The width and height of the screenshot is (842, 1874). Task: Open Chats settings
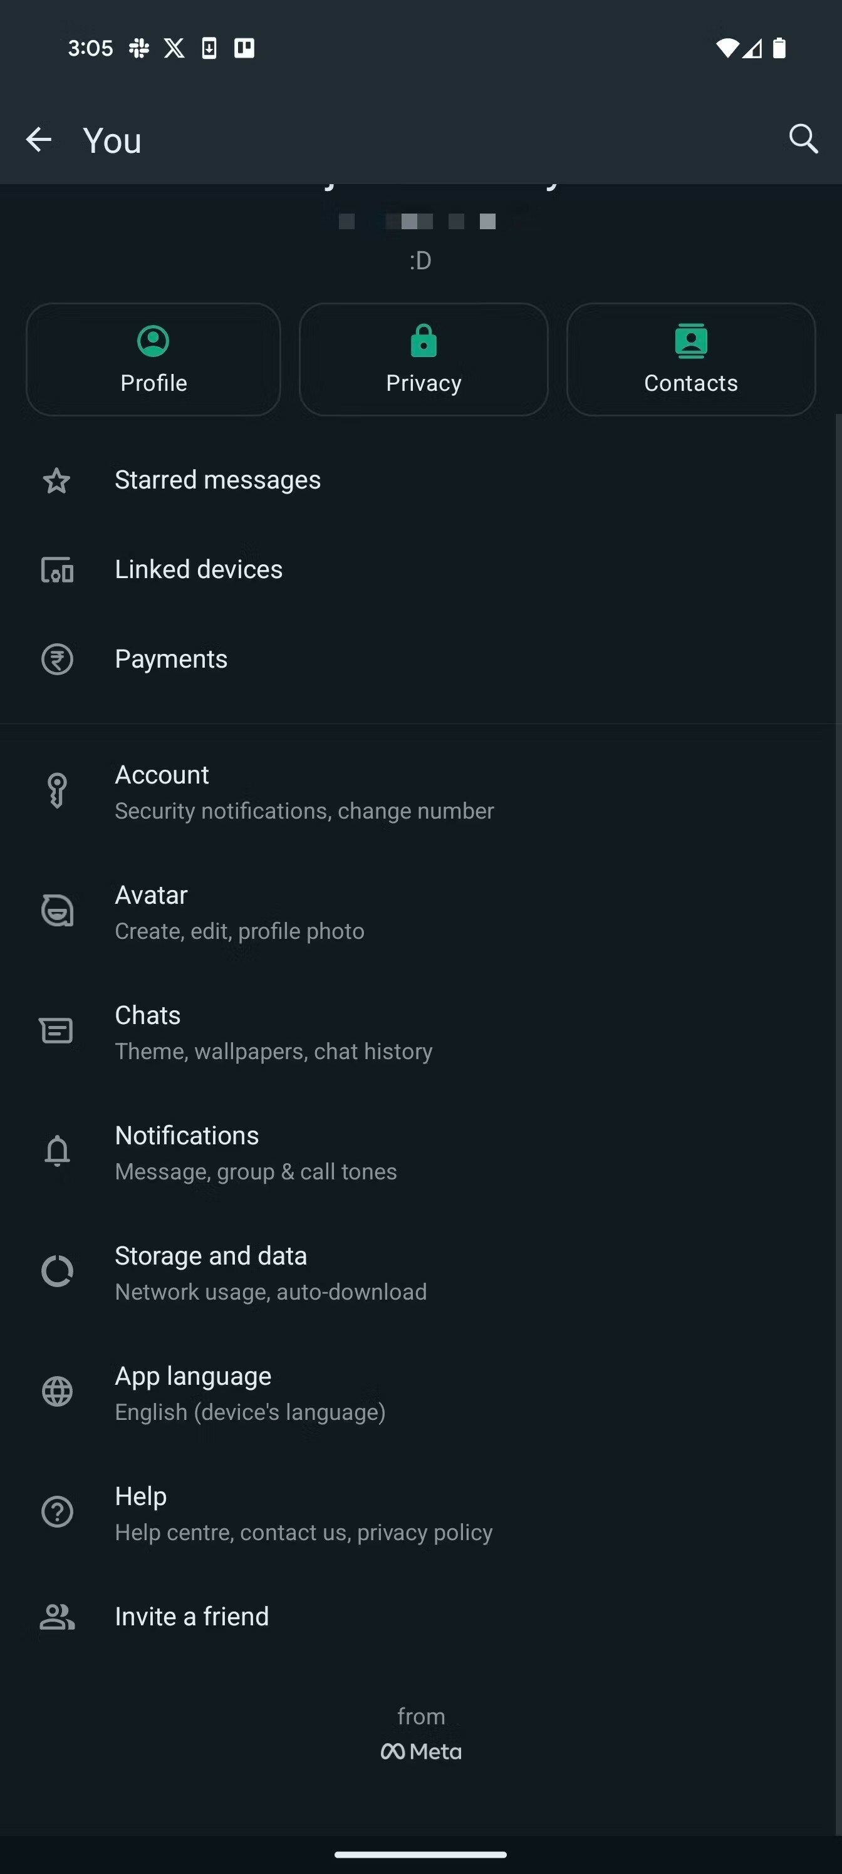[273, 1032]
